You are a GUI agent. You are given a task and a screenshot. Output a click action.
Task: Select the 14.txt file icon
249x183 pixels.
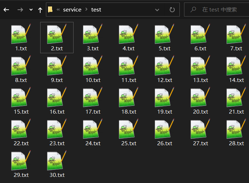tap(236, 66)
